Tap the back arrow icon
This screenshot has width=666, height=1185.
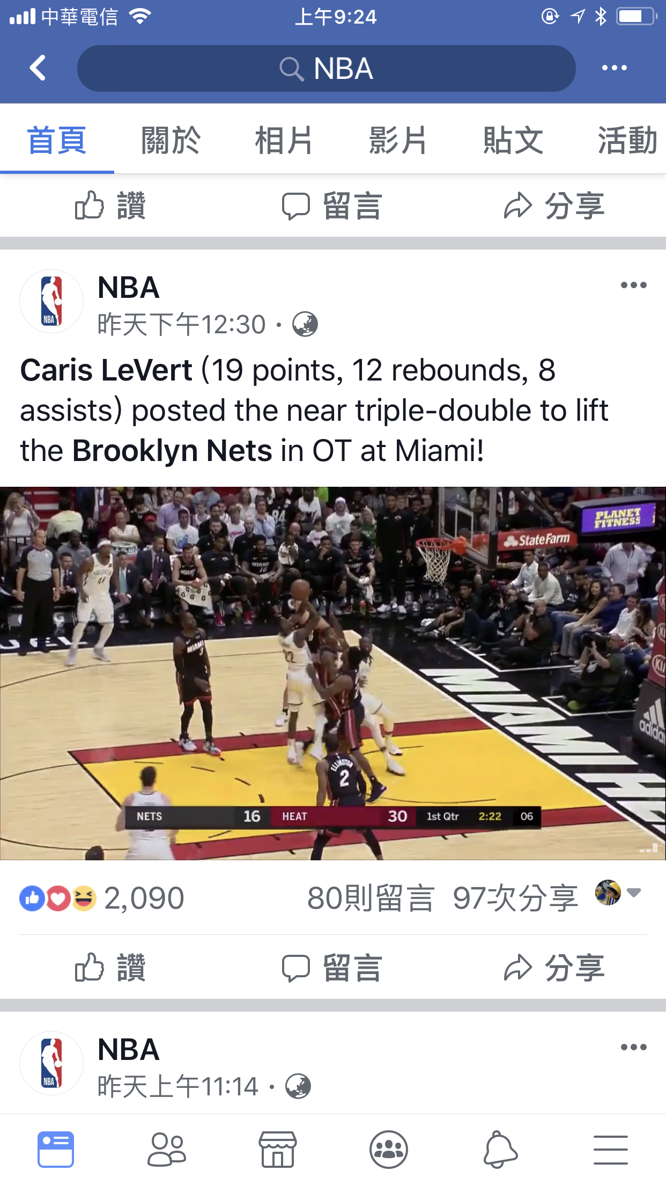pos(38,68)
